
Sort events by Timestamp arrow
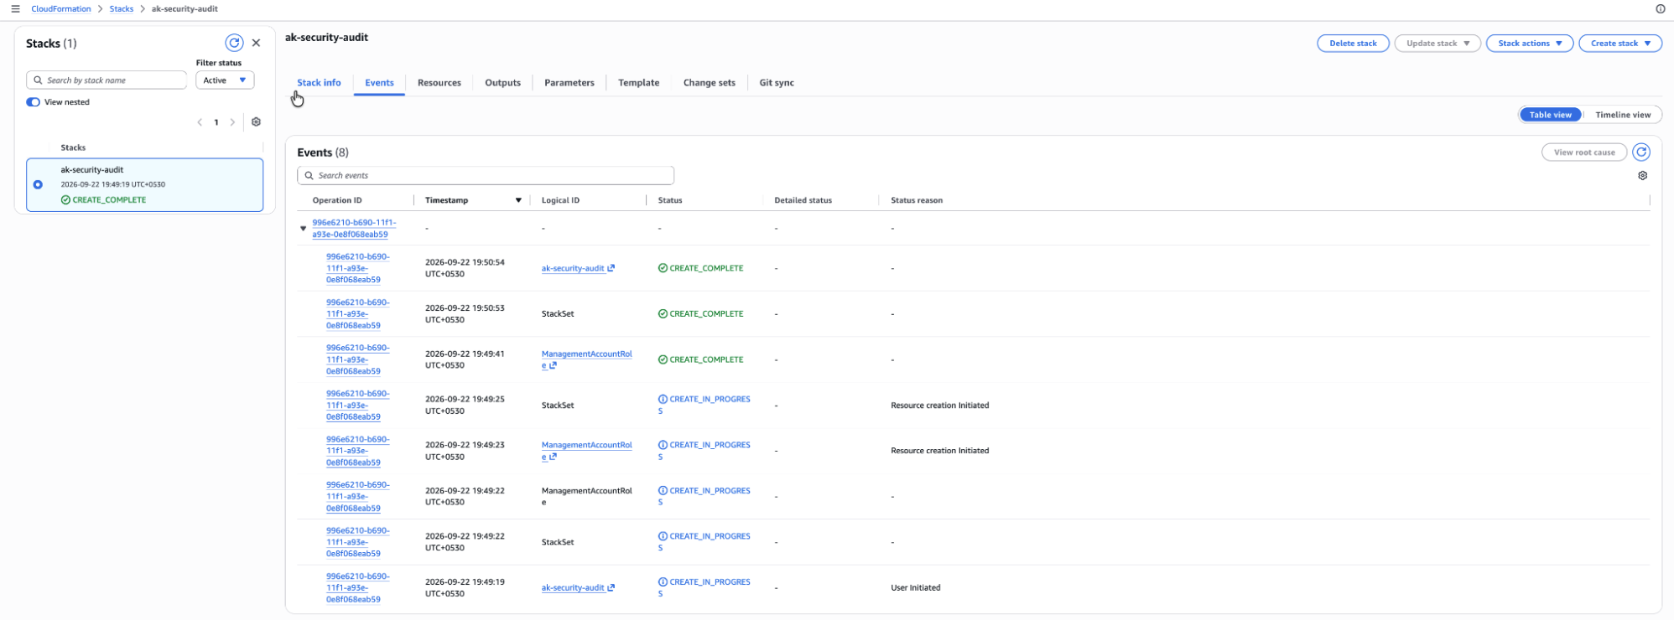[x=518, y=200]
